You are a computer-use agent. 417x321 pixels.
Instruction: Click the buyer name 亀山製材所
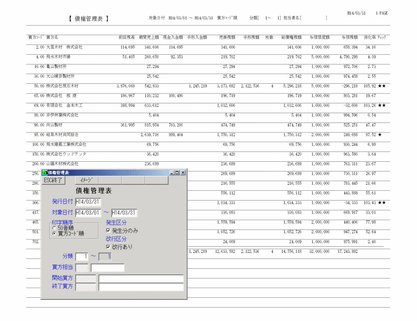(56, 67)
